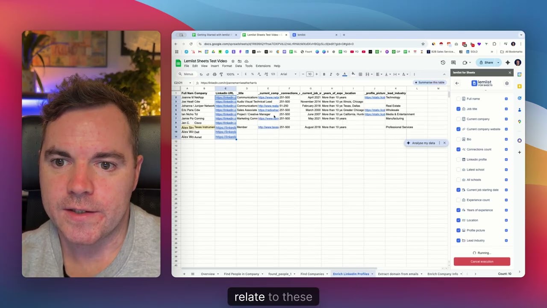The width and height of the screenshot is (547, 308).
Task: Close the Analyse my data chip
Action: 444,143
